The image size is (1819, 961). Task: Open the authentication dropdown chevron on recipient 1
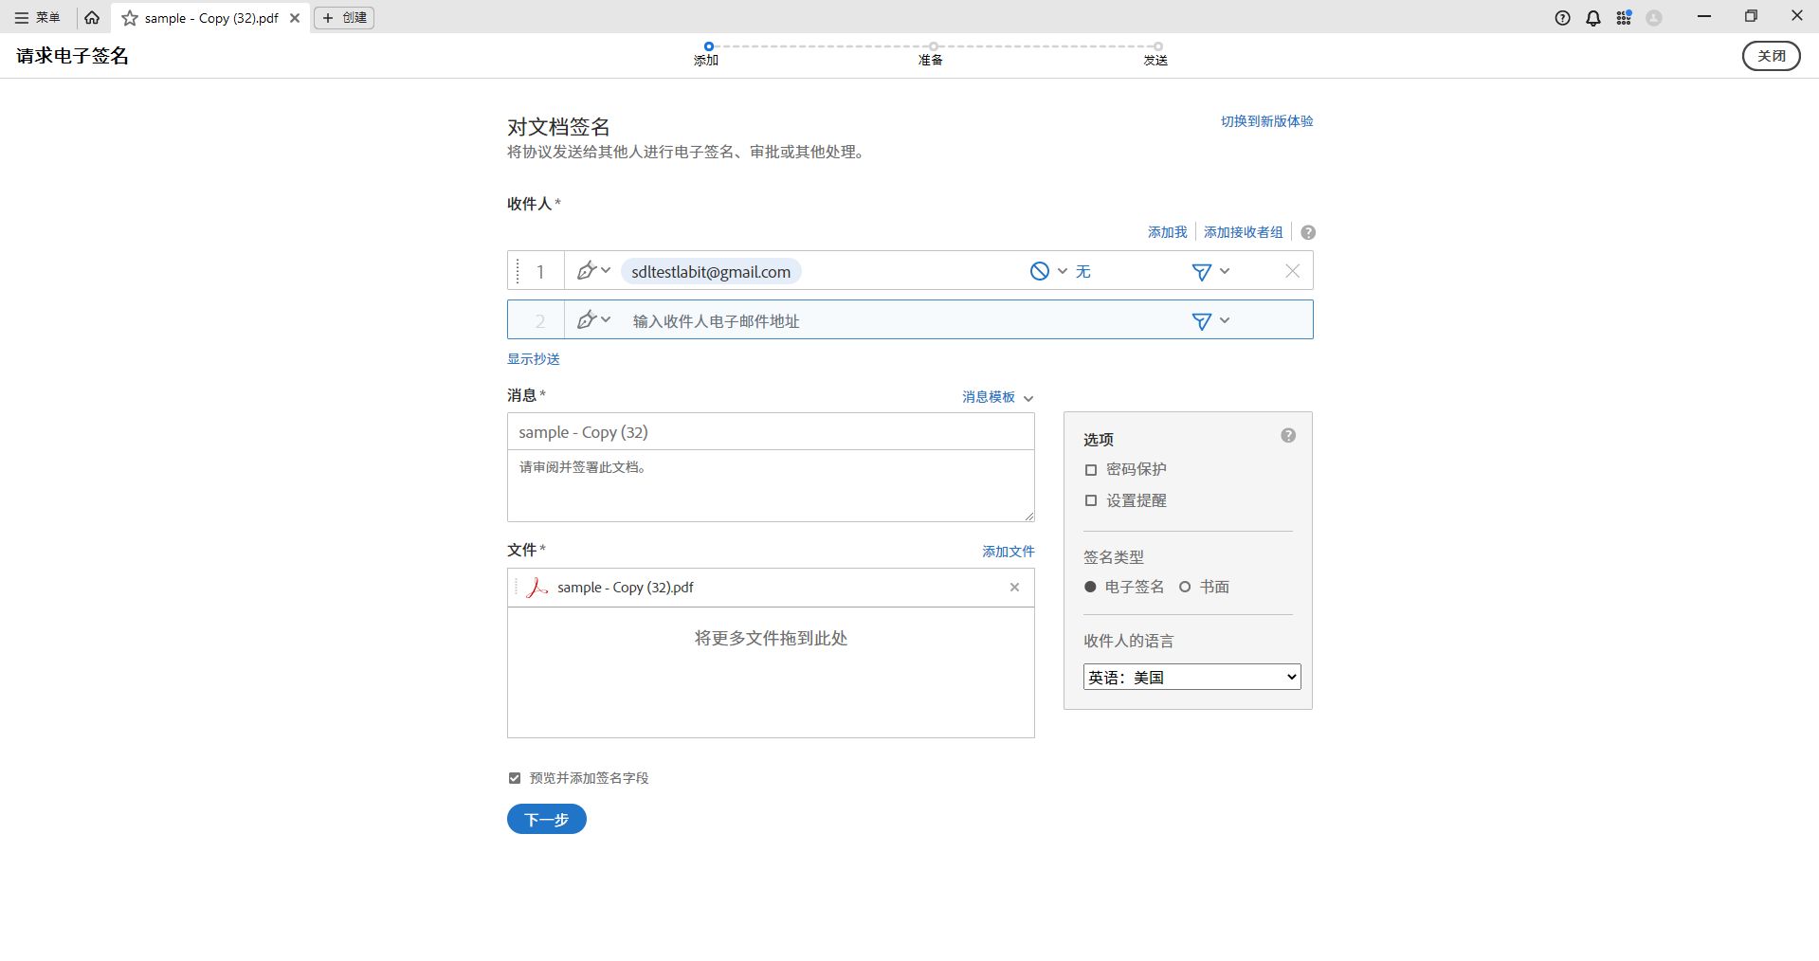pos(1062,270)
